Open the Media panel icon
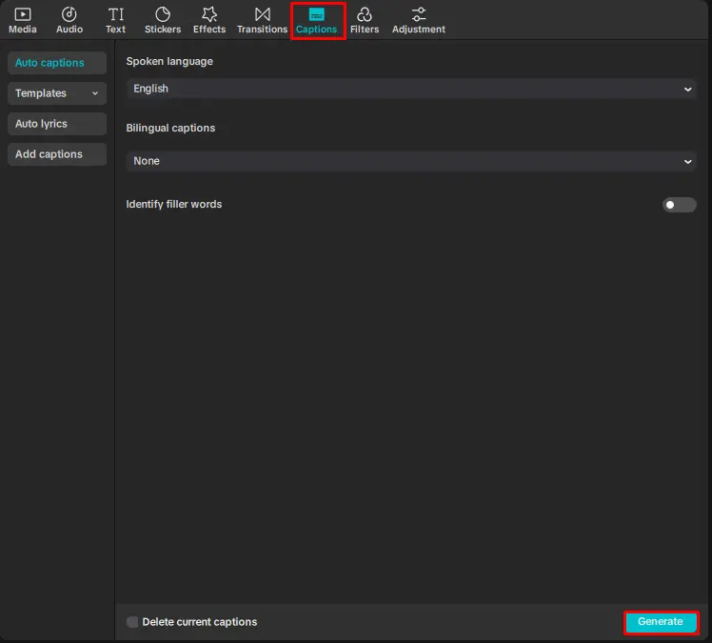The image size is (712, 643). click(x=23, y=14)
